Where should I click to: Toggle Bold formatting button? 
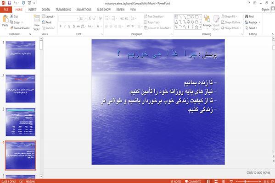click(60, 26)
